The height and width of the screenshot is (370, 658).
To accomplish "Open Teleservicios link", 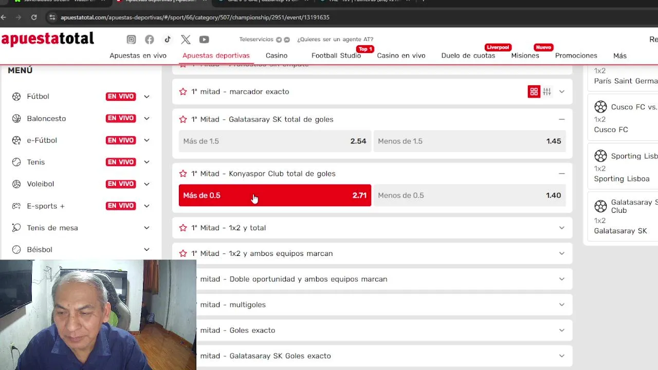I will [256, 40].
